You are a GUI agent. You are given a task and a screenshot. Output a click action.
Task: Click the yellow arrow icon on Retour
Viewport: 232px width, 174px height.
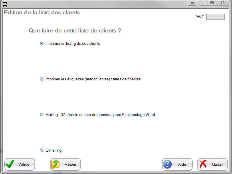(x=55, y=165)
